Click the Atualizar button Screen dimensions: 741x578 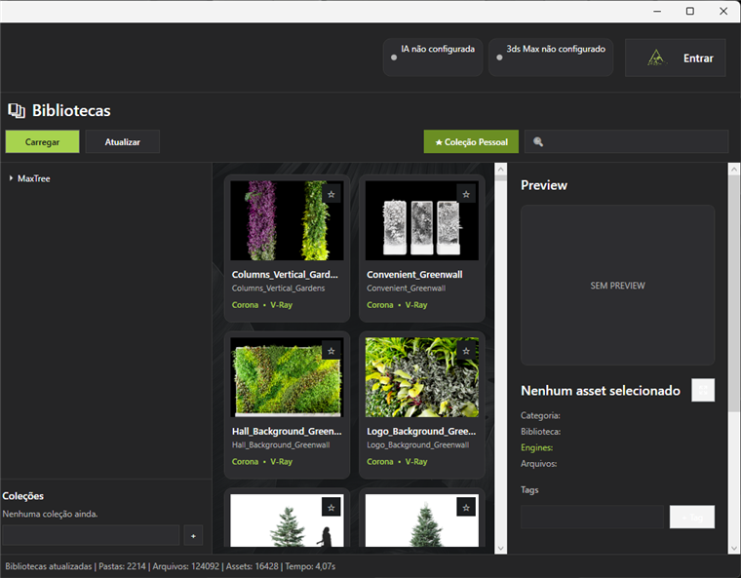(x=123, y=141)
